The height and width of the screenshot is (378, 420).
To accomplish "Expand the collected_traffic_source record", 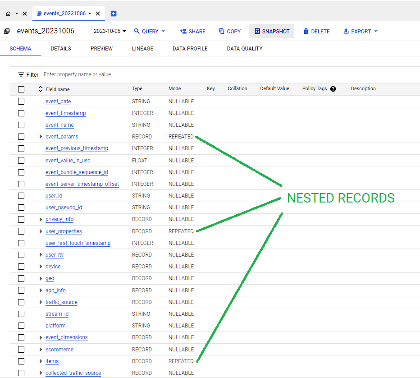I will coord(41,373).
